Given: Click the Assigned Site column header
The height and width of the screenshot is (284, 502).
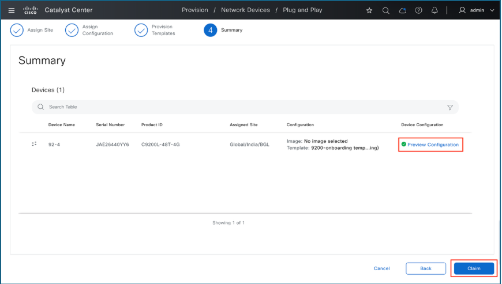Looking at the screenshot, I should [x=243, y=125].
